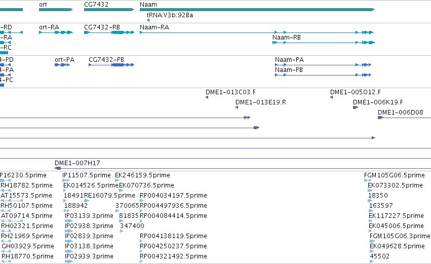This screenshot has height=264, width=431.
Task: Open EST EK049628.5prime
Action: click(x=397, y=246)
